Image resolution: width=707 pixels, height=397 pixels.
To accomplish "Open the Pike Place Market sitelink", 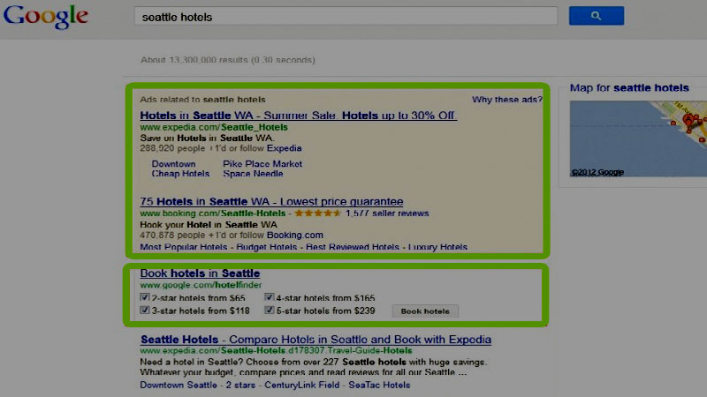I will coord(262,164).
